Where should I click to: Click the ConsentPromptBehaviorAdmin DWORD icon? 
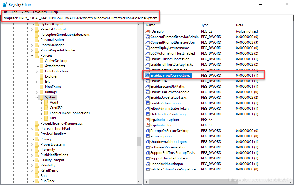(147, 37)
